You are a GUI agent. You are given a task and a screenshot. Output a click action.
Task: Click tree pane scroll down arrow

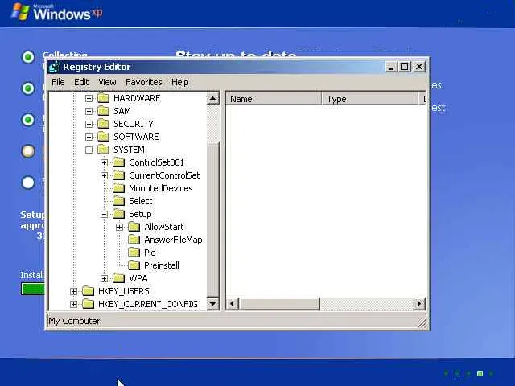(212, 304)
